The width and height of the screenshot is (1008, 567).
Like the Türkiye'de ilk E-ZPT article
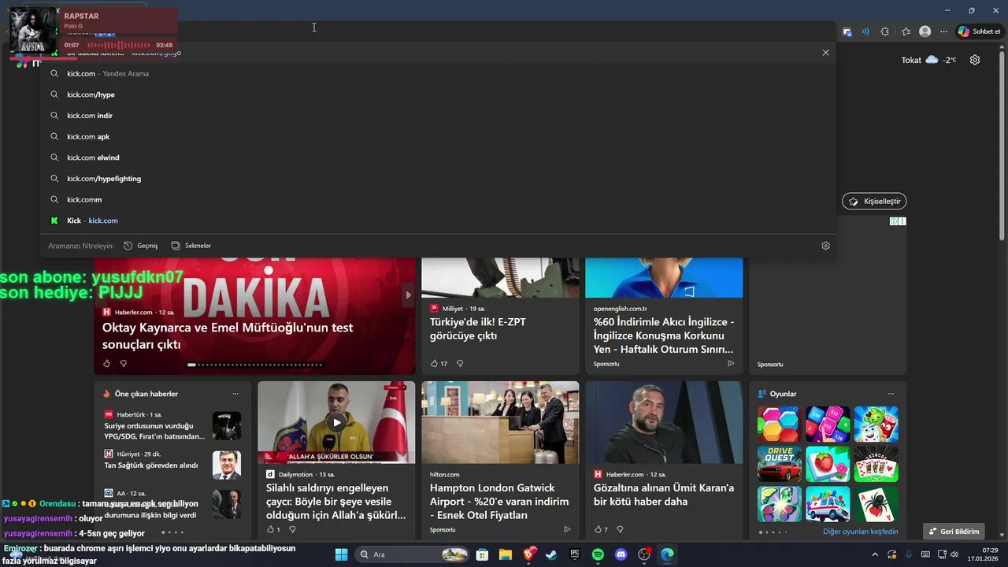tap(434, 363)
